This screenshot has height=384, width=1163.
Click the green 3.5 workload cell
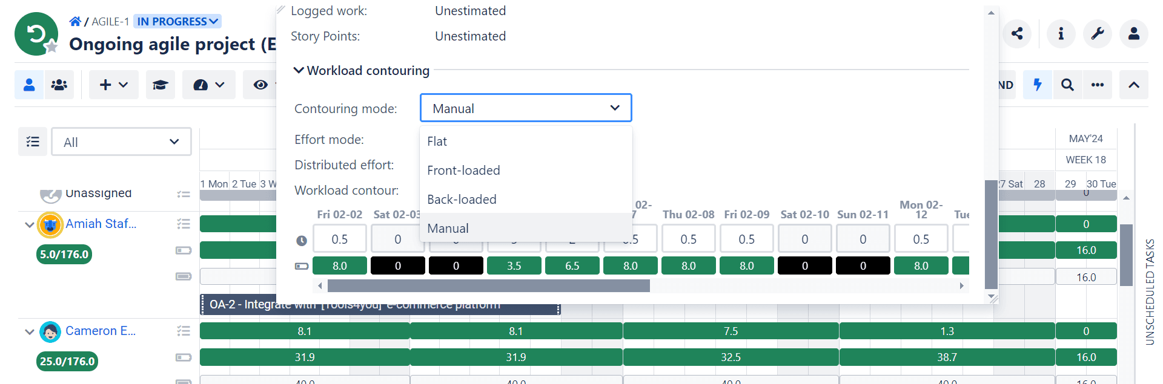click(x=514, y=265)
